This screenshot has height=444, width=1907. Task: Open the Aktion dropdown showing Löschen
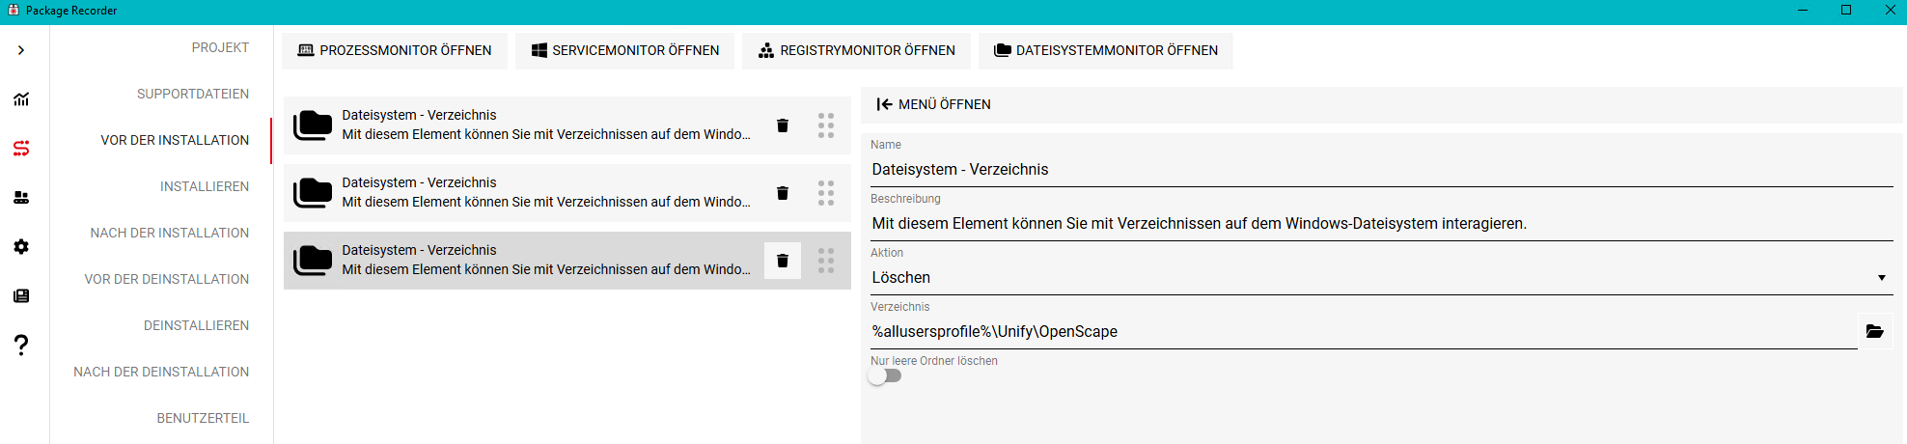1380,278
